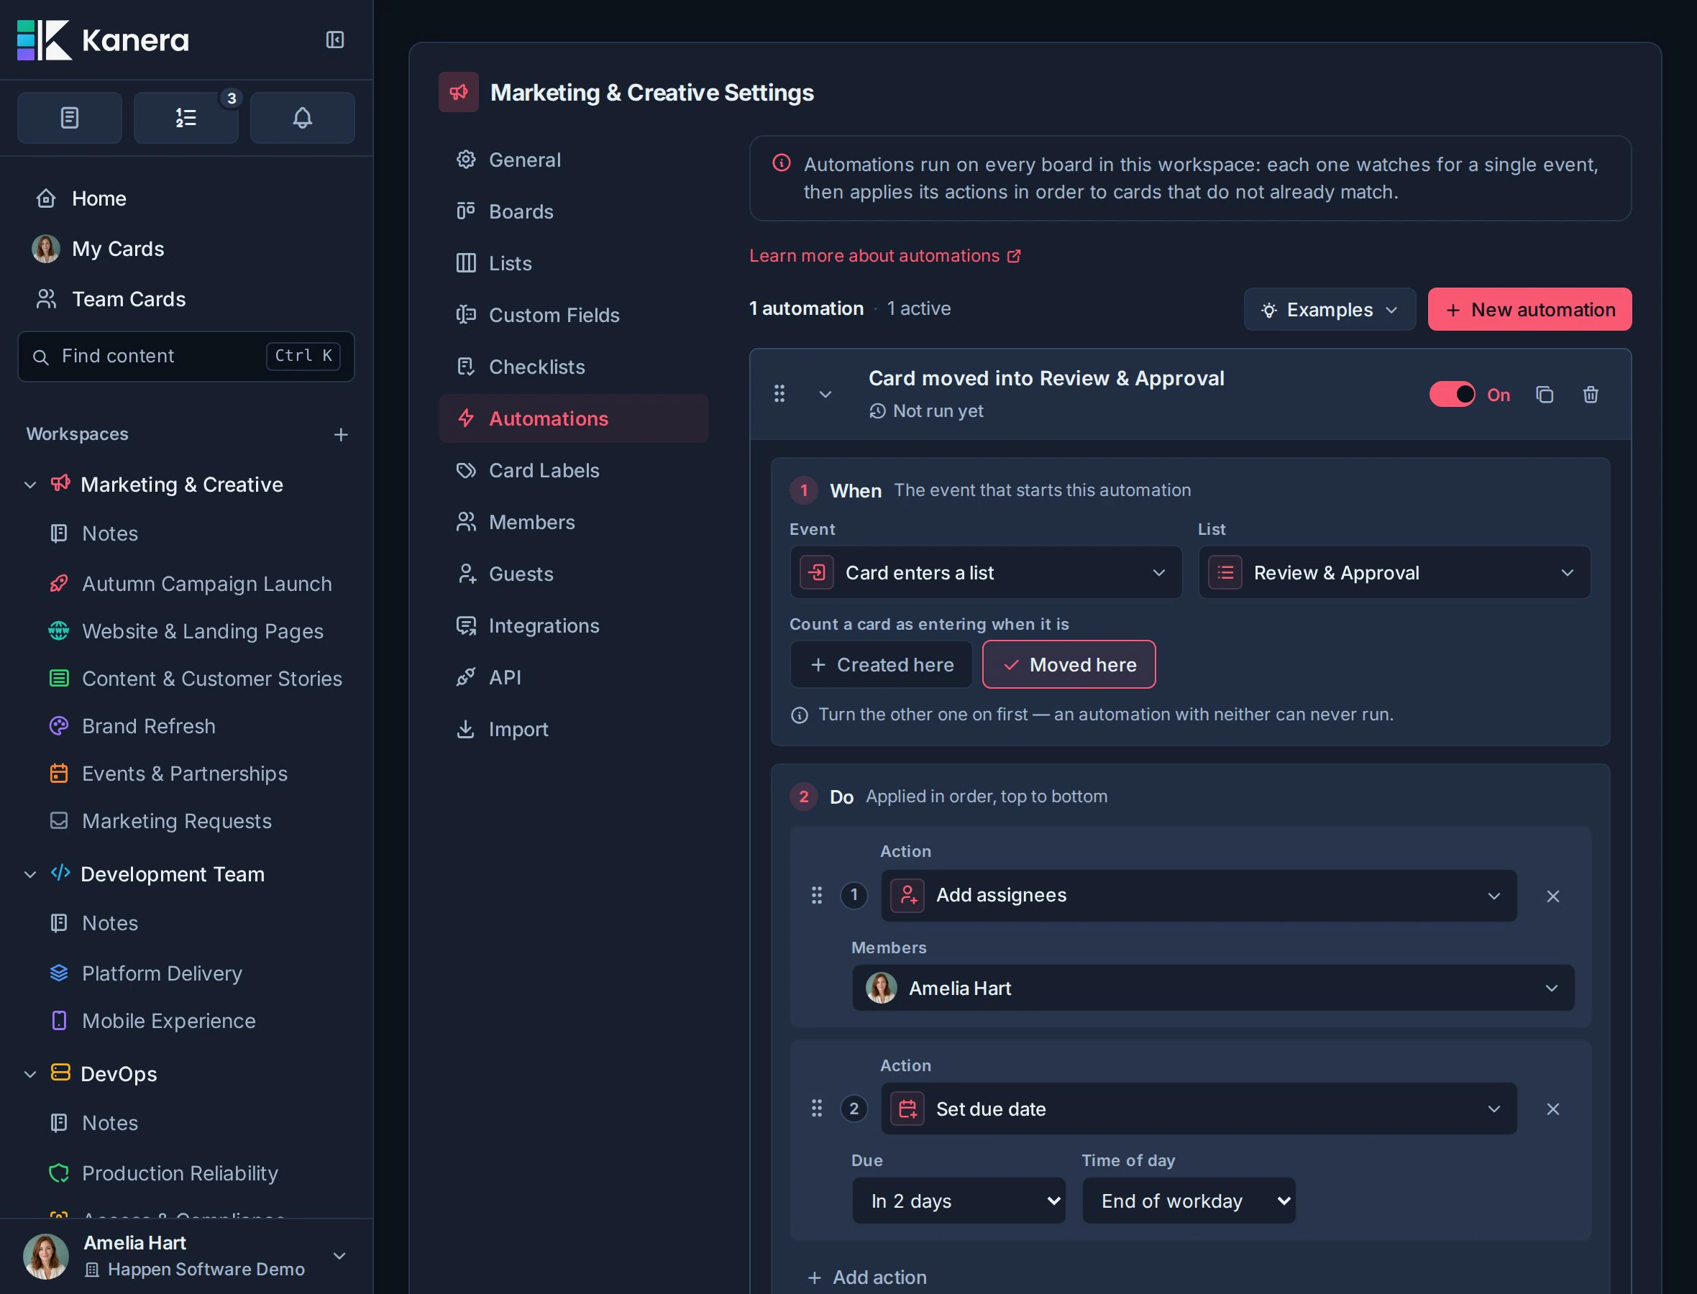Open the Examples menu button
Viewport: 1697px width, 1294px height.
pyautogui.click(x=1330, y=310)
